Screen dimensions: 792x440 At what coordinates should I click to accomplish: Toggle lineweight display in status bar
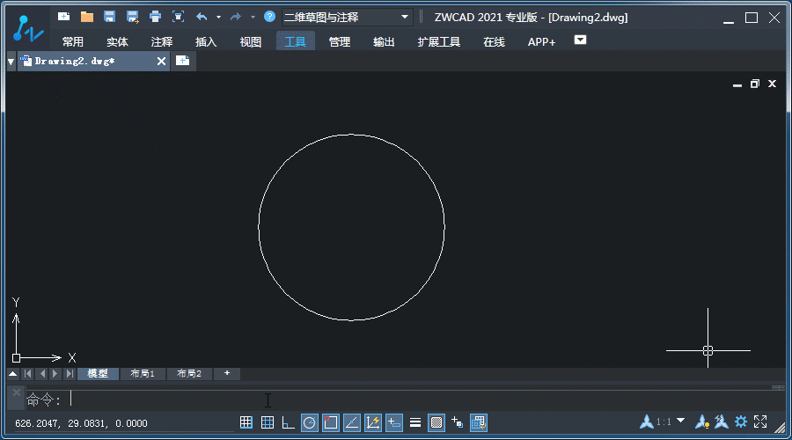click(415, 422)
